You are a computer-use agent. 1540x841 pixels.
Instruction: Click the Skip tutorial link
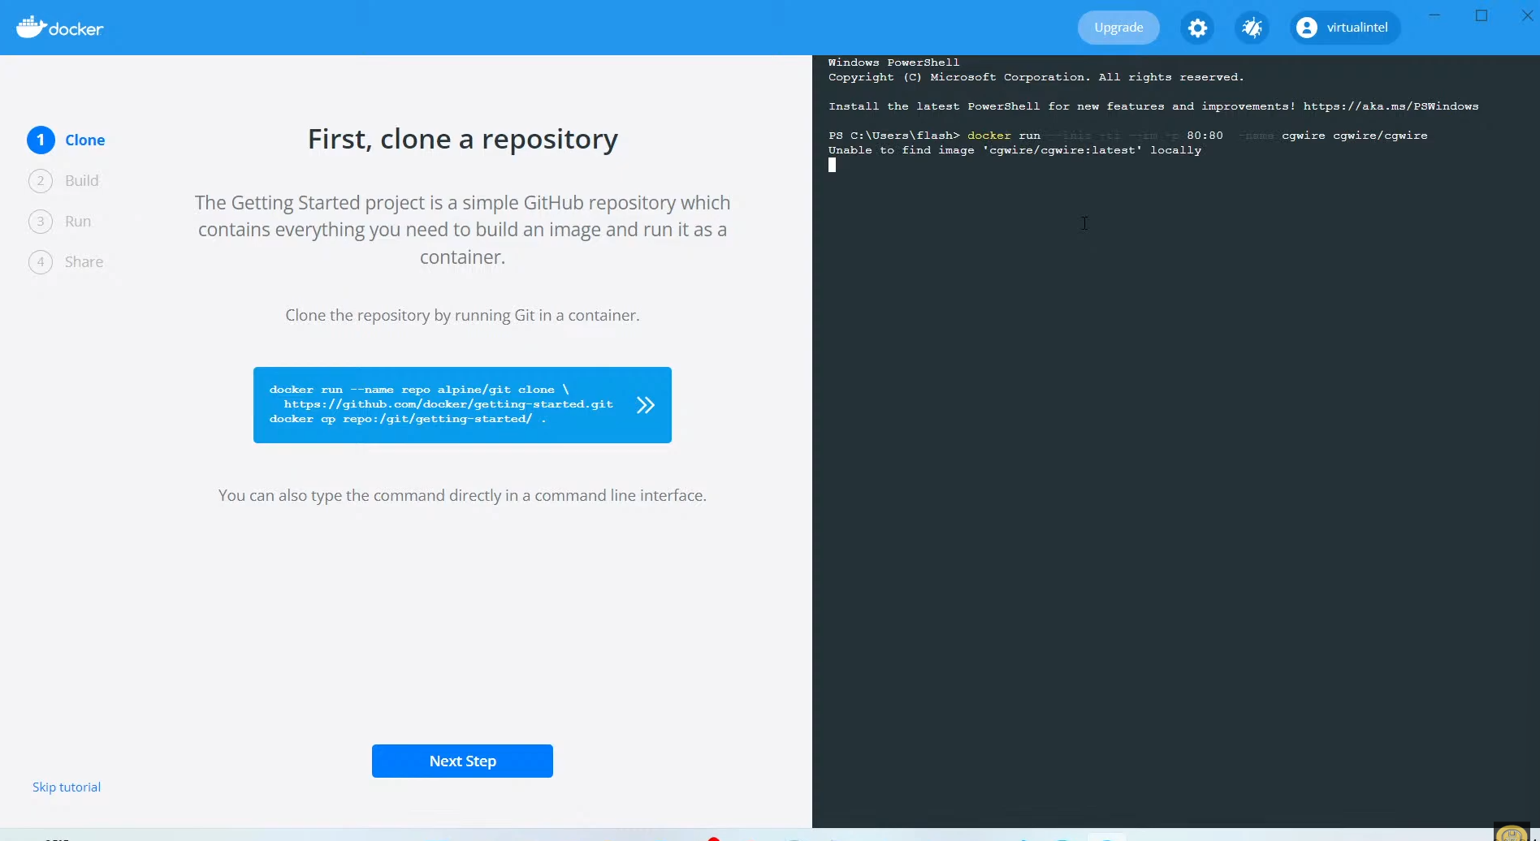click(67, 787)
